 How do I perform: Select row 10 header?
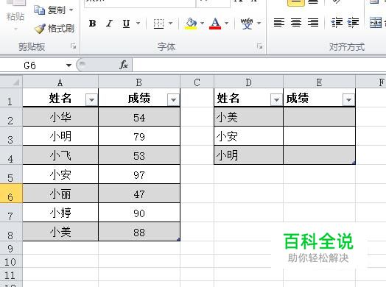coord(11,261)
